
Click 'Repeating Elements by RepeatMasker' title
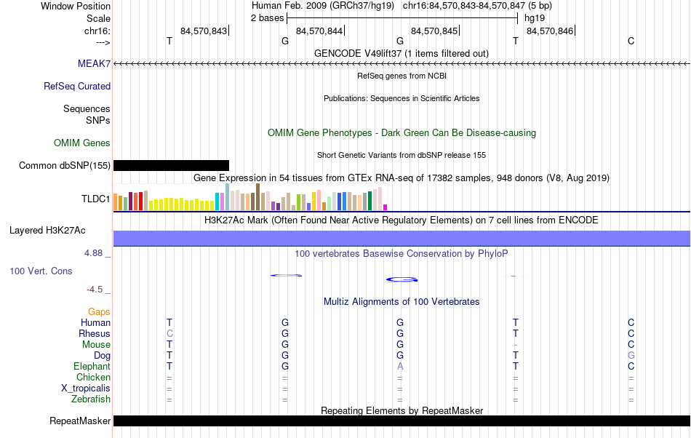pos(402,410)
